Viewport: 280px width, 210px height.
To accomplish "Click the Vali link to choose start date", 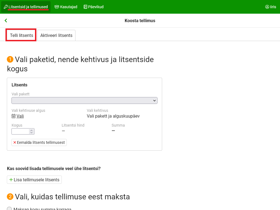I will point(20,116).
